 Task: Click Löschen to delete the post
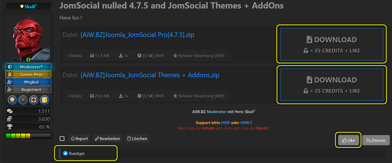tap(137, 139)
